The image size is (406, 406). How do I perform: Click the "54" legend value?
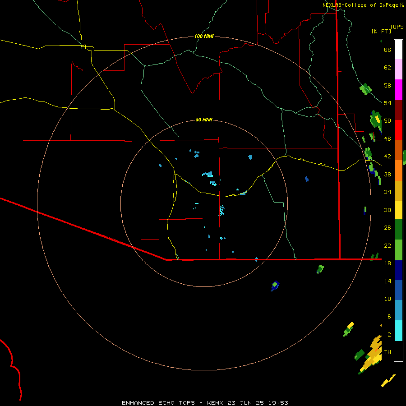388,103
